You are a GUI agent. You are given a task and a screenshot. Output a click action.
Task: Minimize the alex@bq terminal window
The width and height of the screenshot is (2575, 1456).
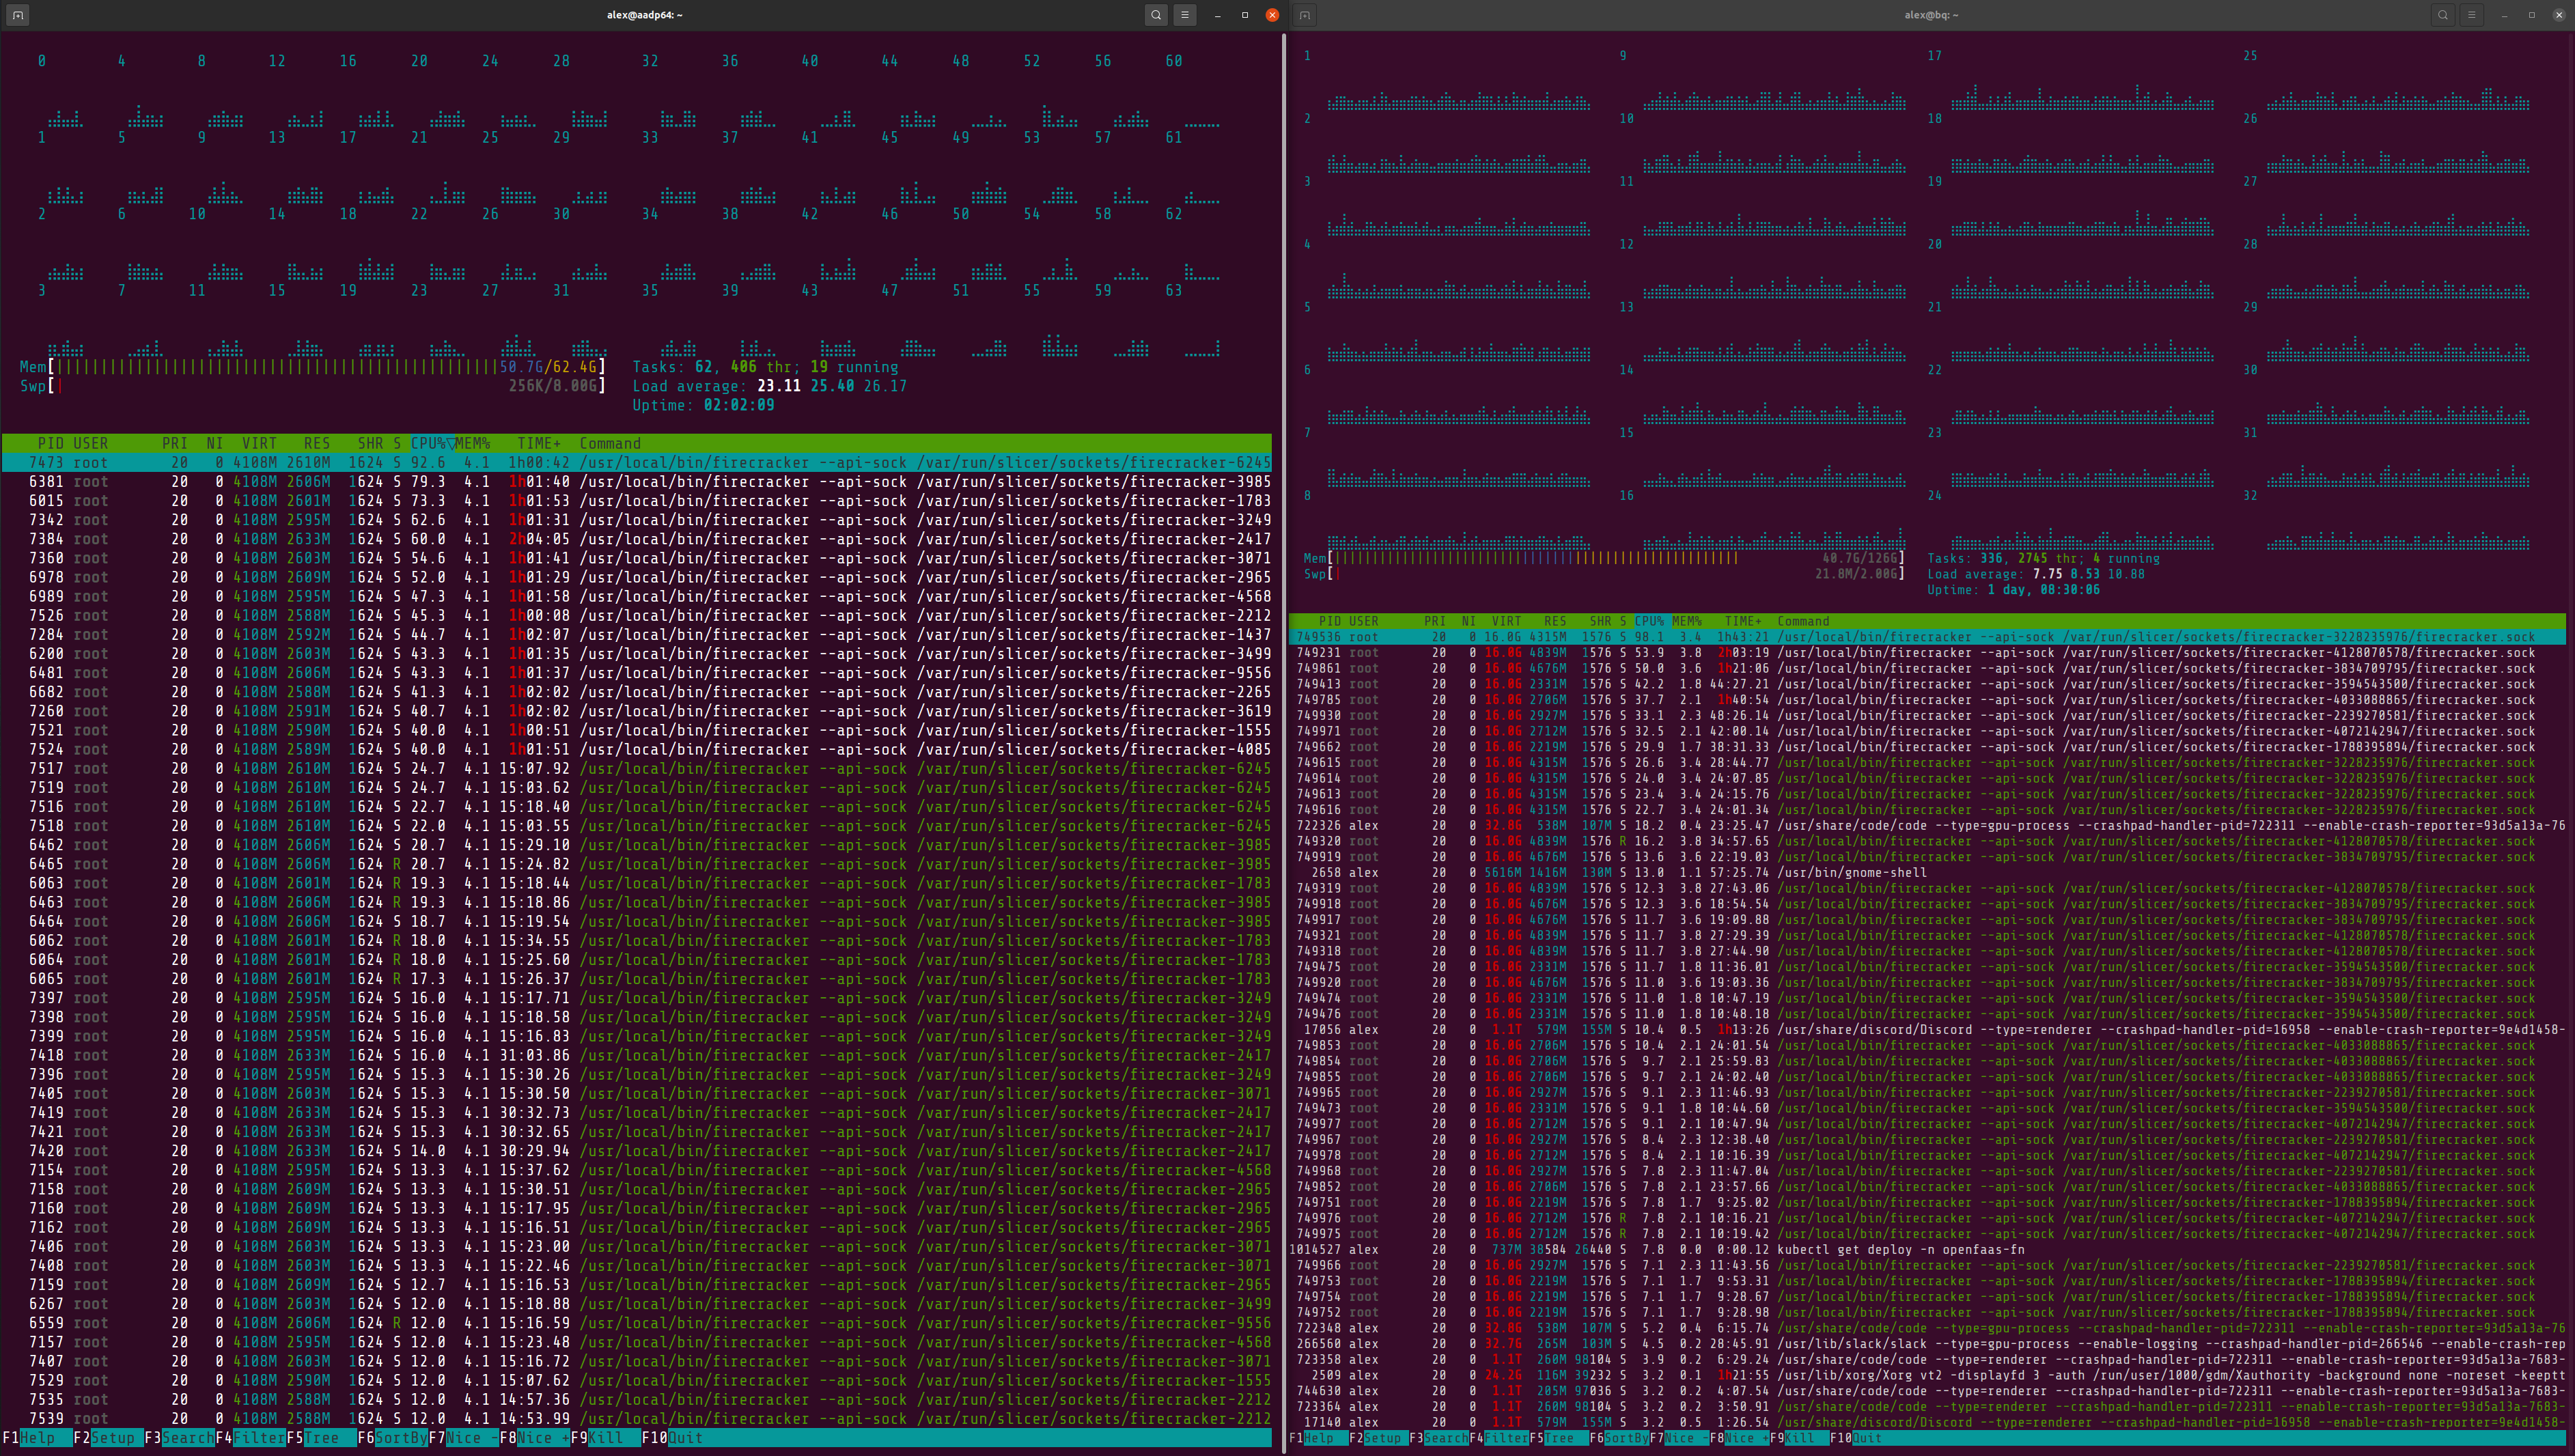(x=2504, y=15)
